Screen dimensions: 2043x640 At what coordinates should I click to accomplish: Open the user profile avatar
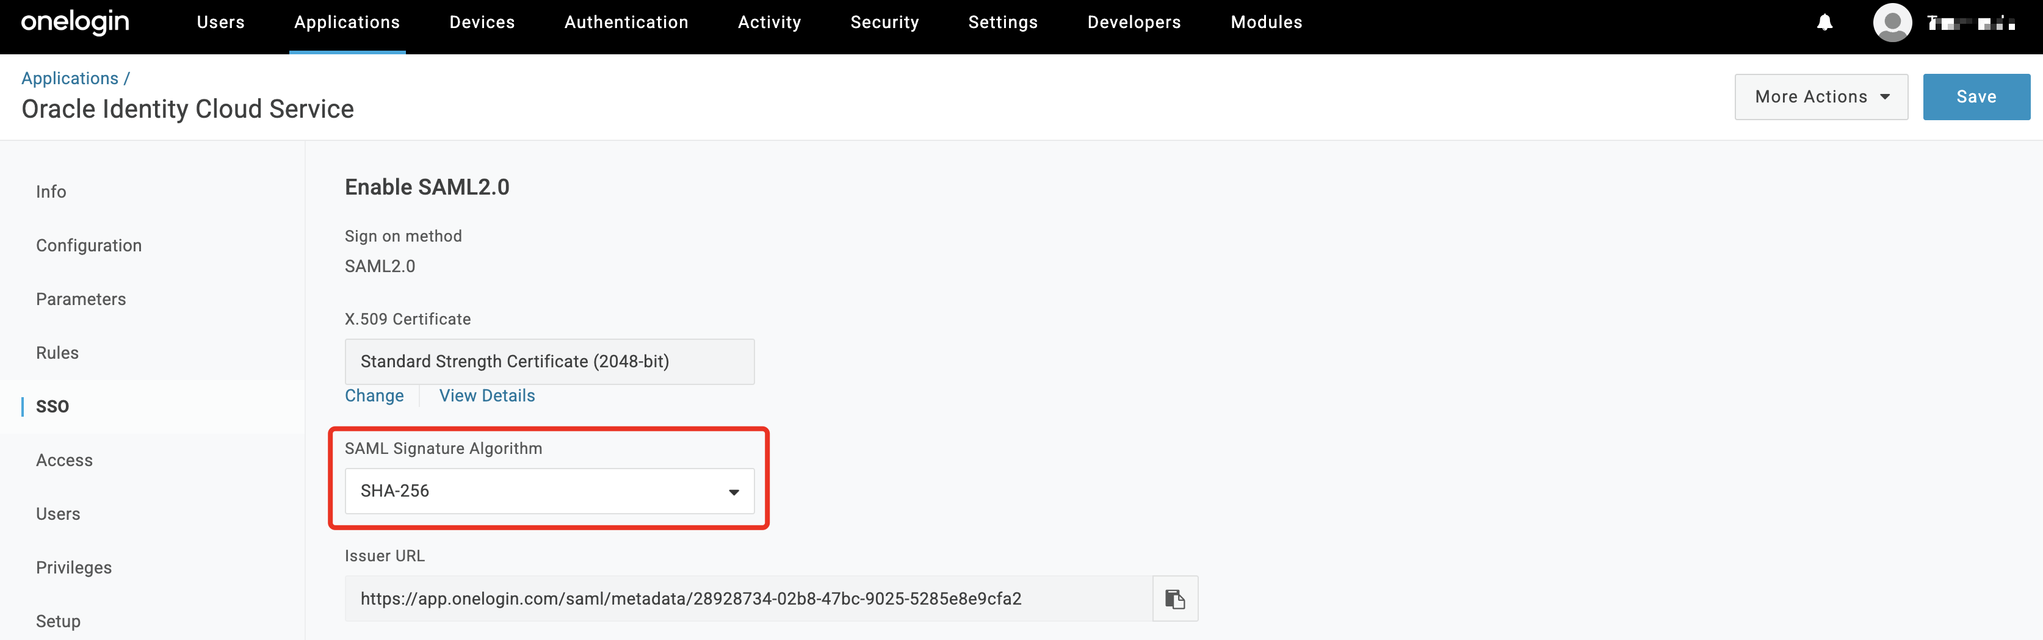pyautogui.click(x=1892, y=22)
